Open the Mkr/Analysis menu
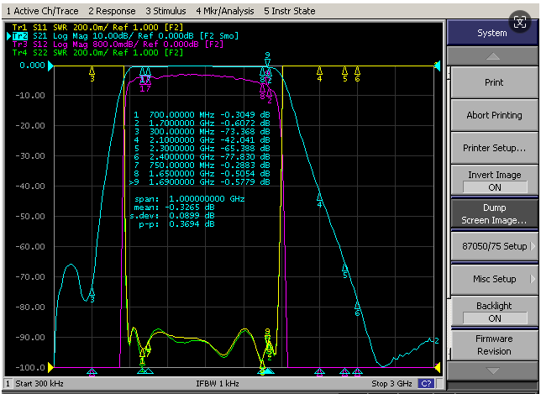This screenshot has height=394, width=541. (225, 11)
